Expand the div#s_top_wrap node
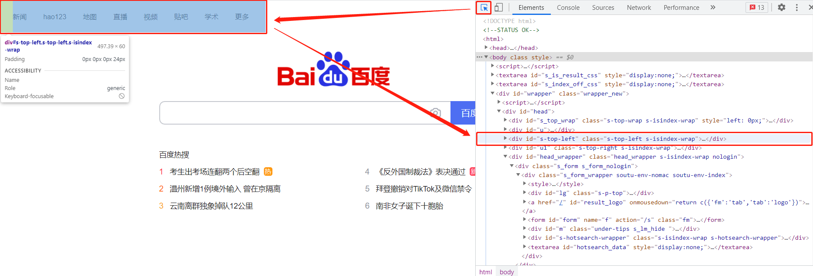The height and width of the screenshot is (276, 813). [505, 120]
